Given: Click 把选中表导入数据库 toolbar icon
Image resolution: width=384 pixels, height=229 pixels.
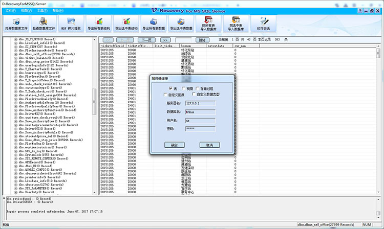Looking at the screenshot, I should point(236,24).
